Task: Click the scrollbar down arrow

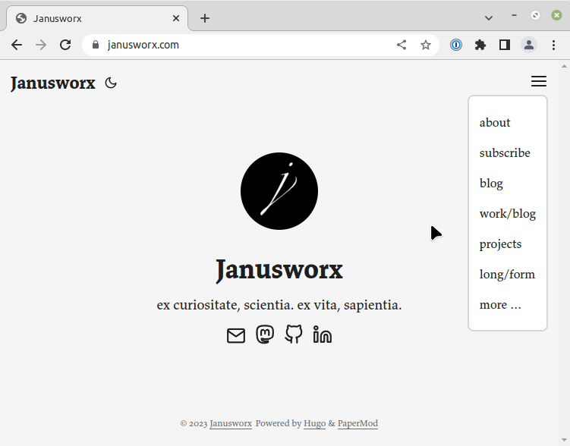Action: tap(564, 440)
